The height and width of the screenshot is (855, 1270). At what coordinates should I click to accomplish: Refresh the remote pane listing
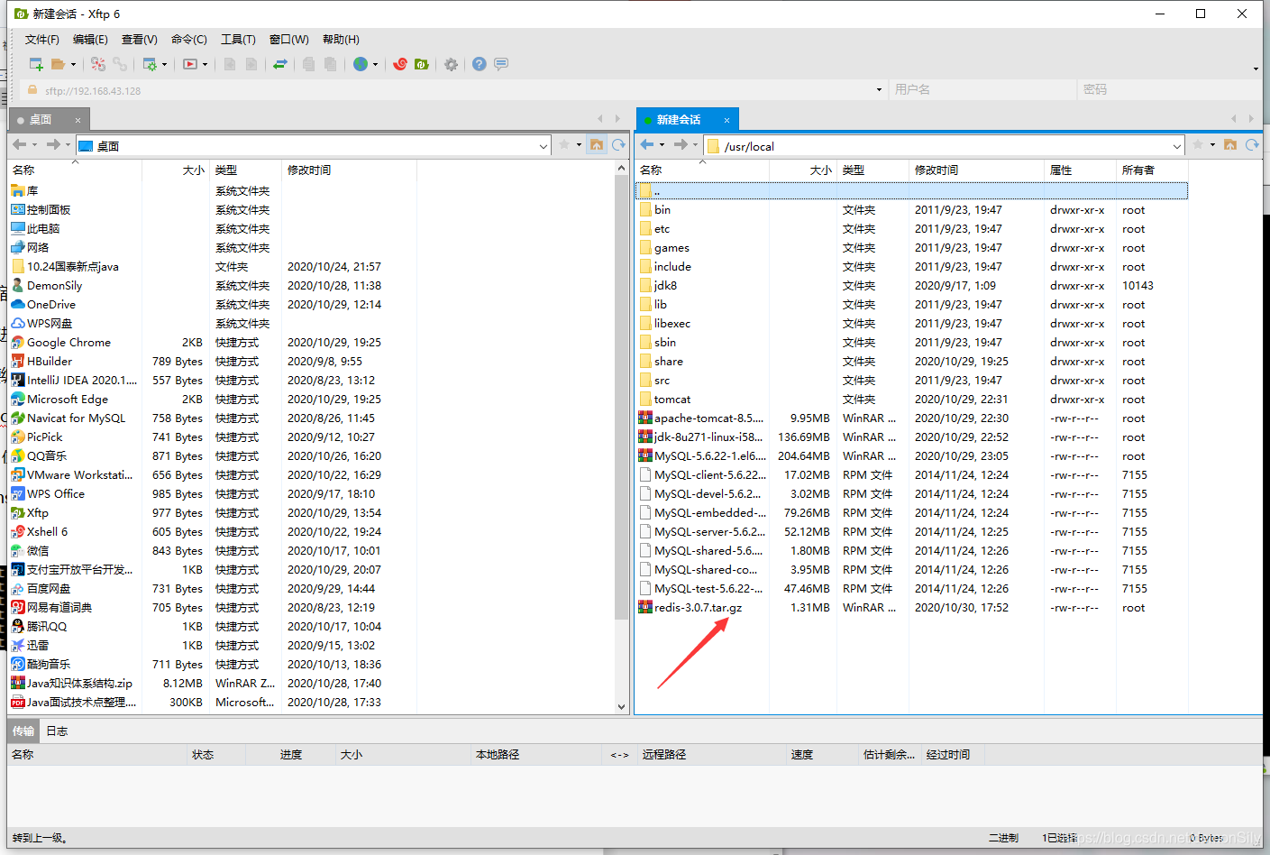tap(1252, 145)
